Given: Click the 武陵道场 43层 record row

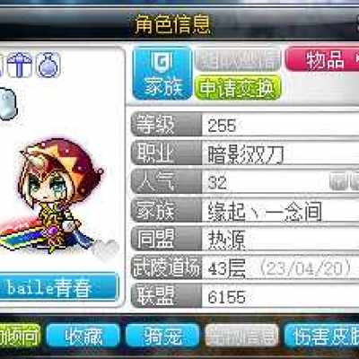Looking at the screenshot, I should [245, 267].
